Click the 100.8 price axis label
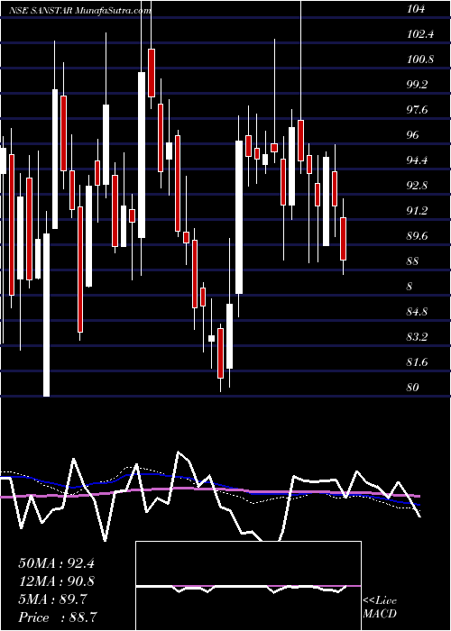451x631 pixels. 420,60
